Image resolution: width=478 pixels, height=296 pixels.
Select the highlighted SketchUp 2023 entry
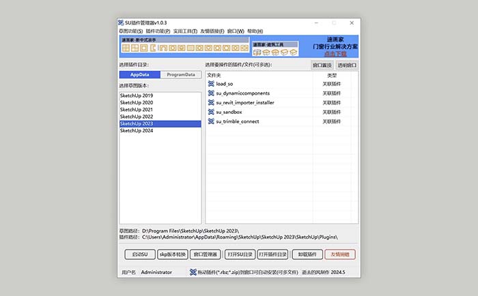click(160, 123)
